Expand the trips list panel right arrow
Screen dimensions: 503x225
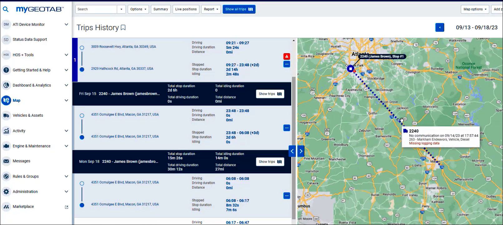[x=301, y=151]
